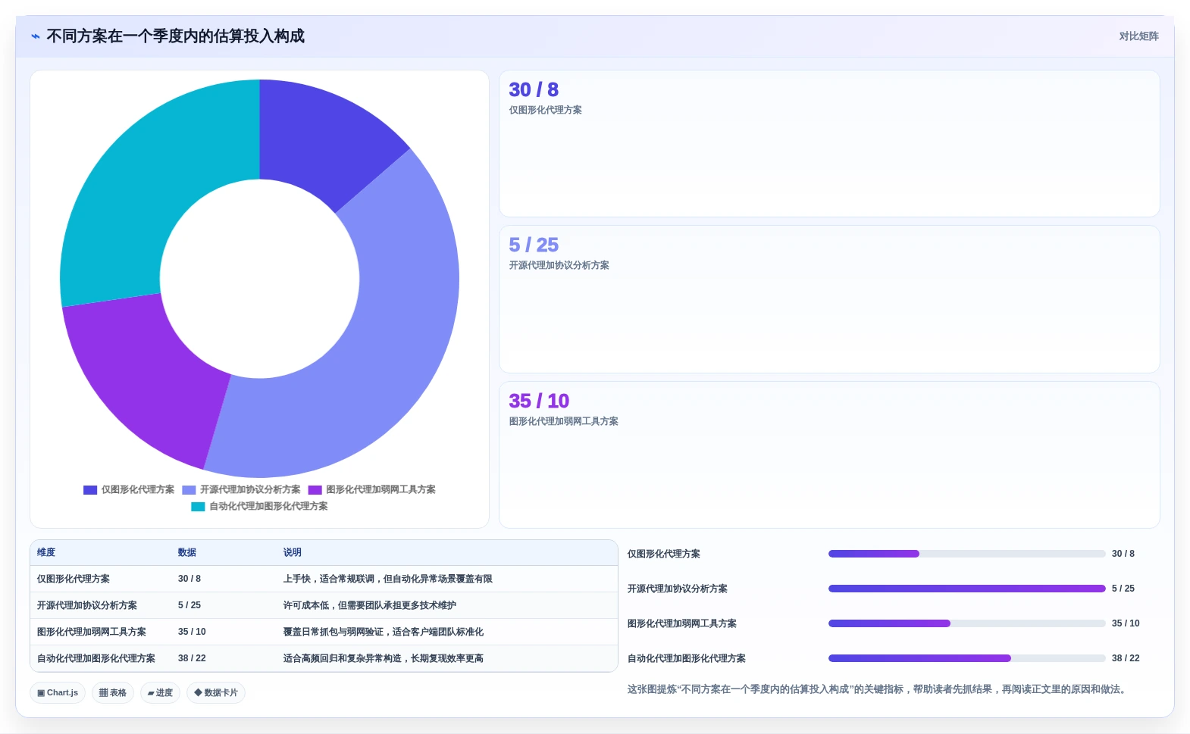Click the progress bar for 自动化代理加图形化代理方案
This screenshot has height=734, width=1190.
pyautogui.click(x=966, y=658)
